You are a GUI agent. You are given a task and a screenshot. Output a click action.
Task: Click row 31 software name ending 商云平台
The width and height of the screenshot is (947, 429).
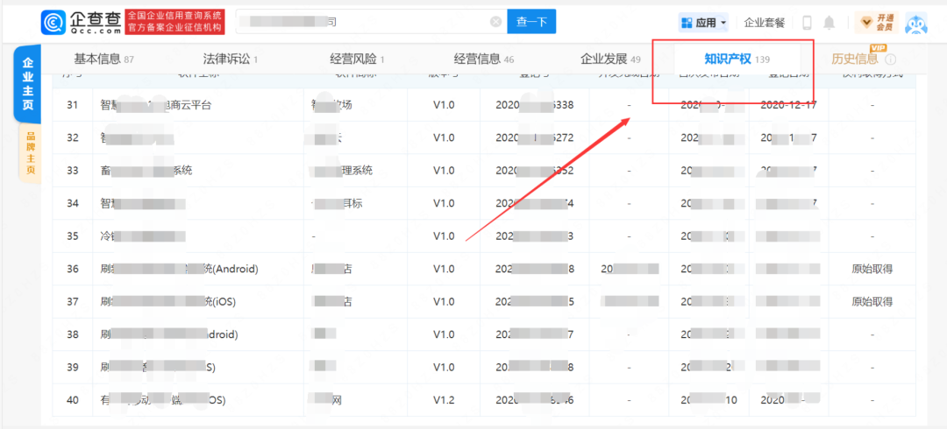pos(156,105)
